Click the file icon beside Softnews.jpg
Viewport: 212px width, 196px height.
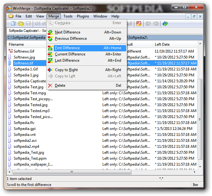(10, 57)
